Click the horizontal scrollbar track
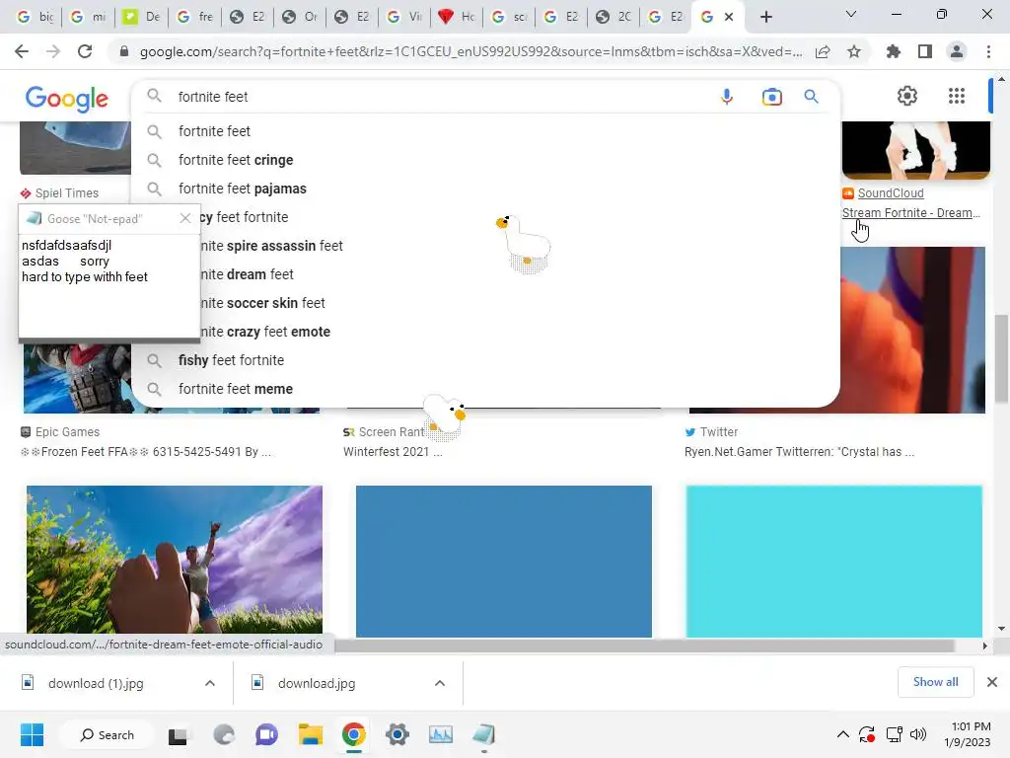This screenshot has height=758, width=1010. 644,645
